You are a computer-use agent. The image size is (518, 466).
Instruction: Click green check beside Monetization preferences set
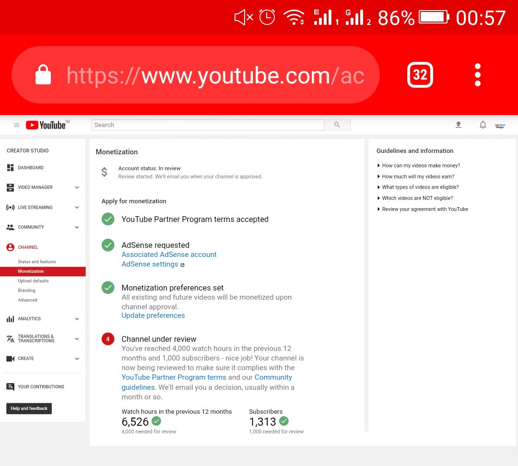click(x=108, y=288)
